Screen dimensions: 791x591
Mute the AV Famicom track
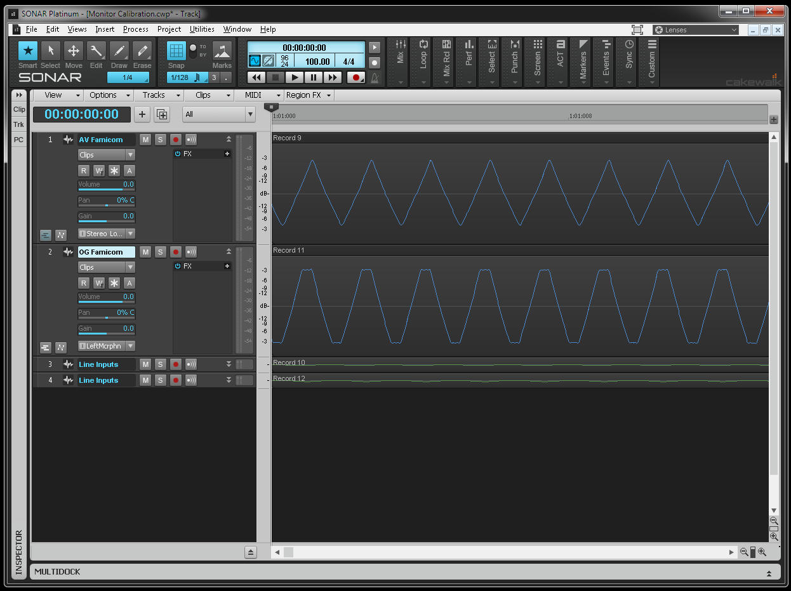[x=145, y=140]
